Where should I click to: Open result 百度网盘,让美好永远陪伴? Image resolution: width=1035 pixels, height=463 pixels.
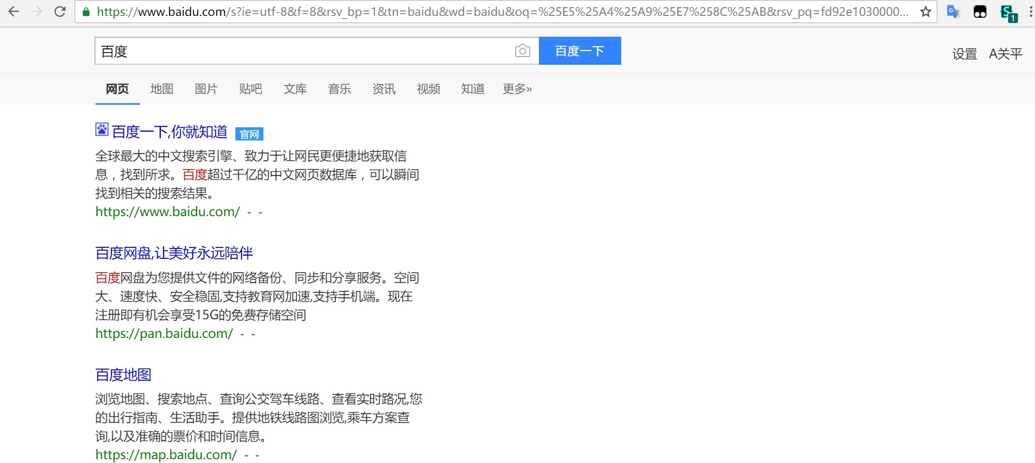tap(174, 253)
